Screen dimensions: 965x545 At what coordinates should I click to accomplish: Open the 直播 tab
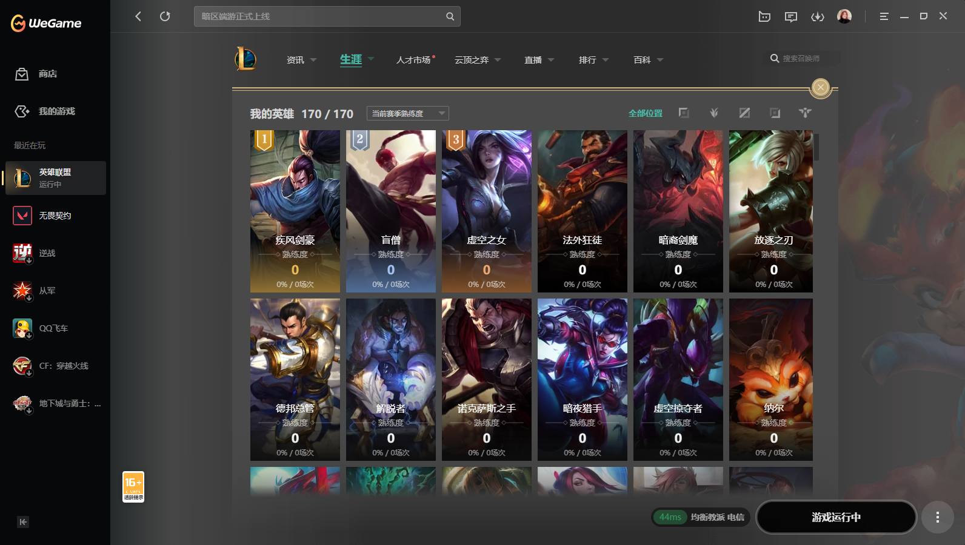533,60
